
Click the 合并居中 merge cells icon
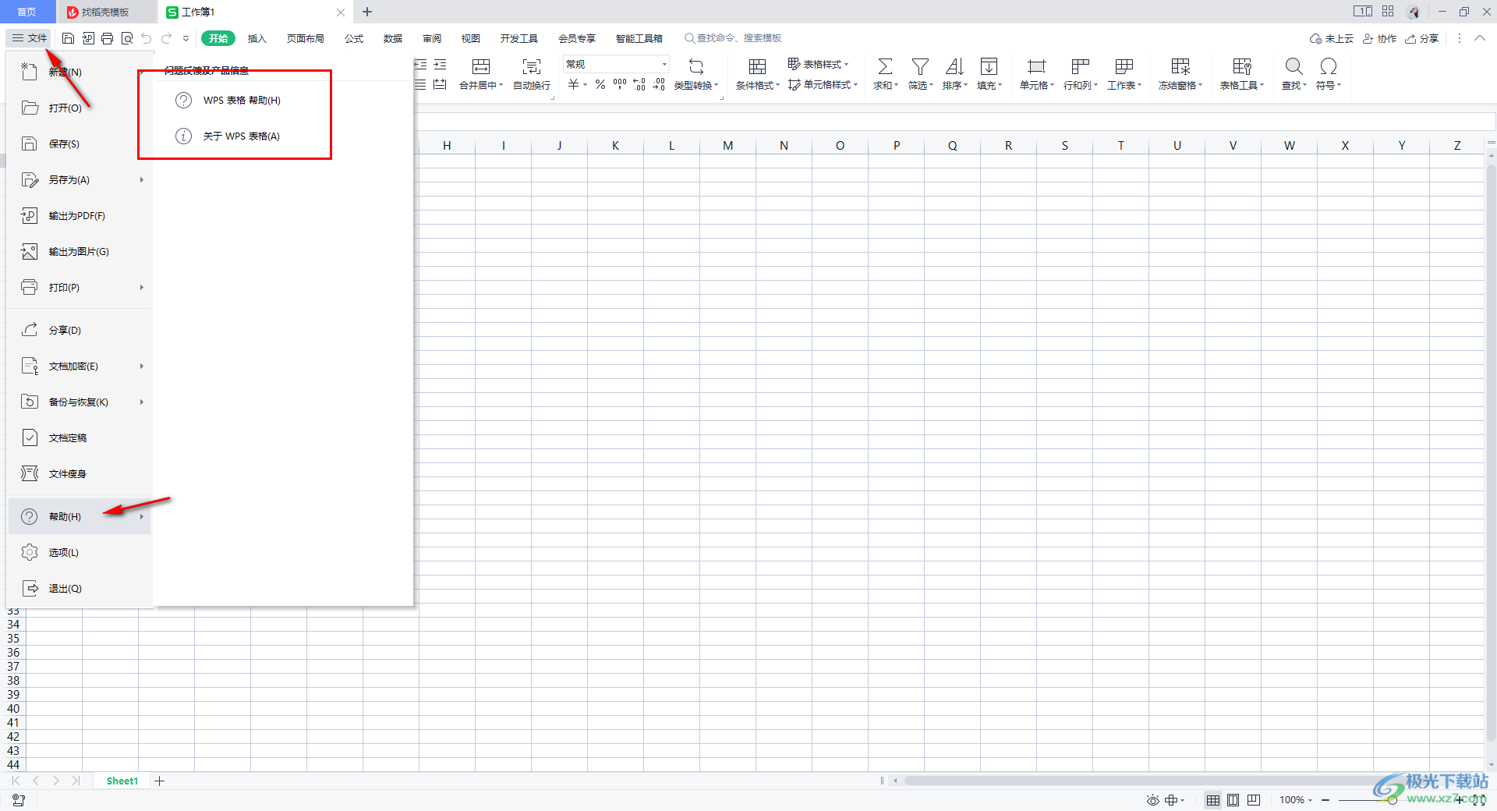(481, 66)
